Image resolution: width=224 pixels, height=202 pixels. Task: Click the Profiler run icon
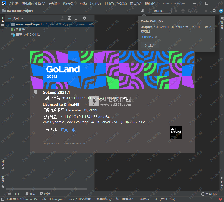coord(196,11)
